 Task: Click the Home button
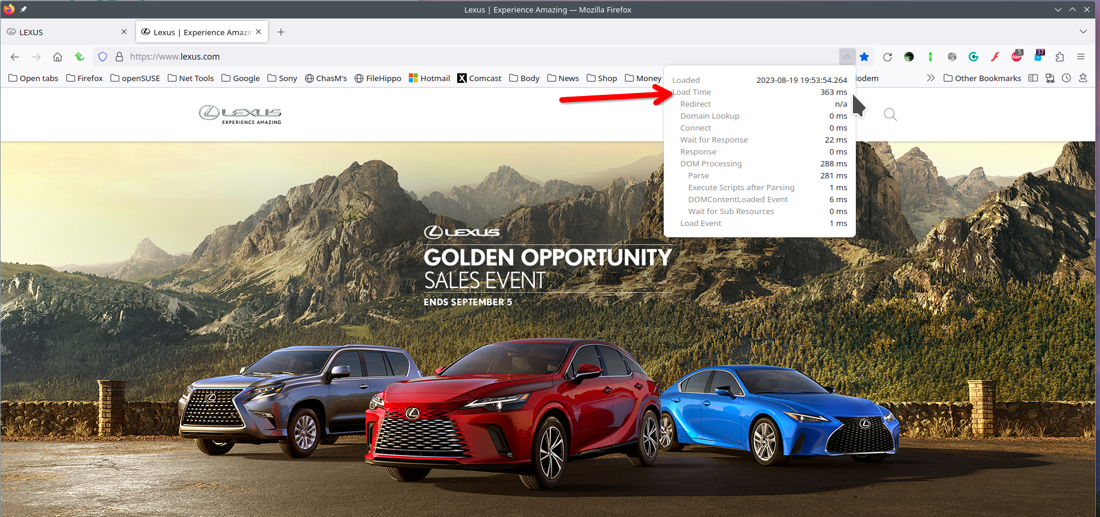tap(57, 57)
